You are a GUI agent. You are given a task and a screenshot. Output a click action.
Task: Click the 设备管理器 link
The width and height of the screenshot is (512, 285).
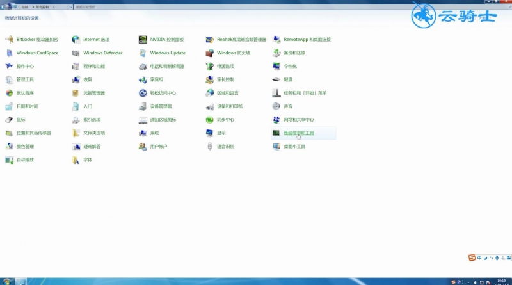click(161, 106)
